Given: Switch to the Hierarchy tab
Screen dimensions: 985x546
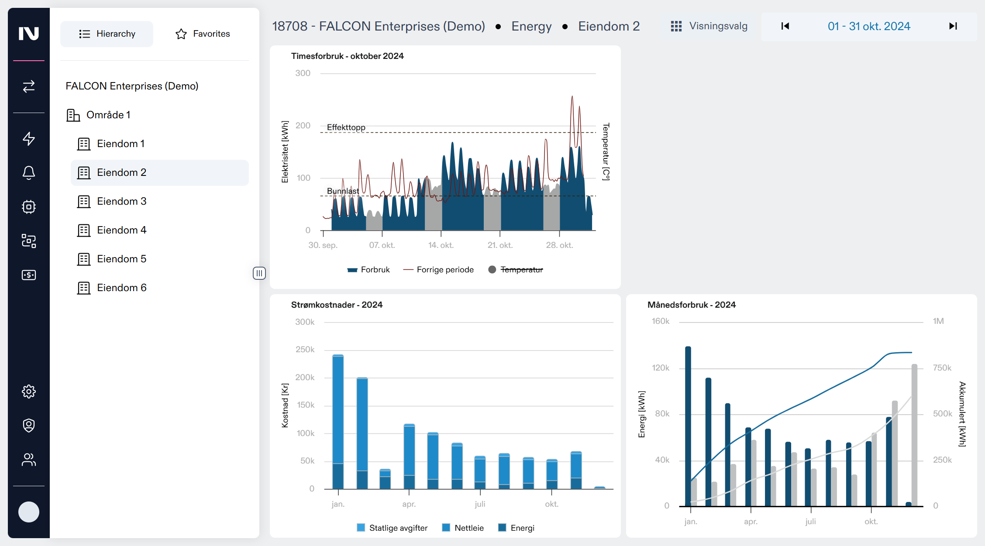Looking at the screenshot, I should click(107, 34).
